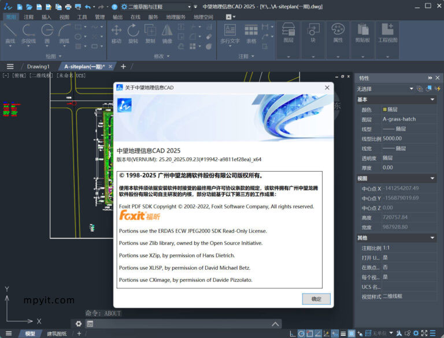This screenshot has height=338, width=444.
Task: Click the 旋转 (Rotate) tool
Action: 133,33
